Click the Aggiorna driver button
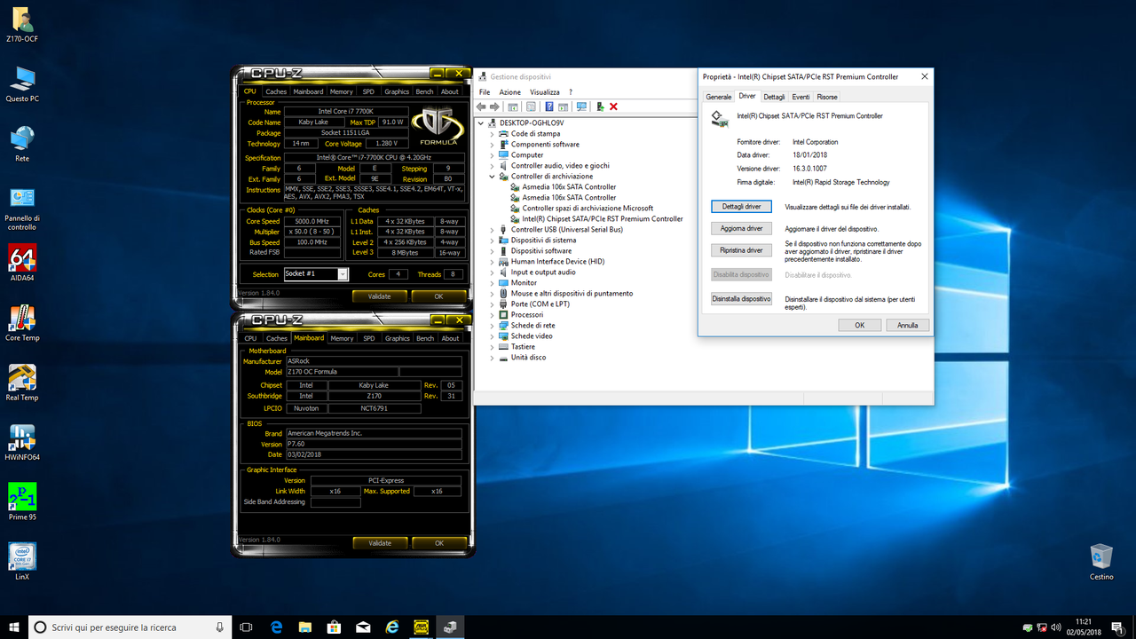1136x639 pixels. [742, 228]
